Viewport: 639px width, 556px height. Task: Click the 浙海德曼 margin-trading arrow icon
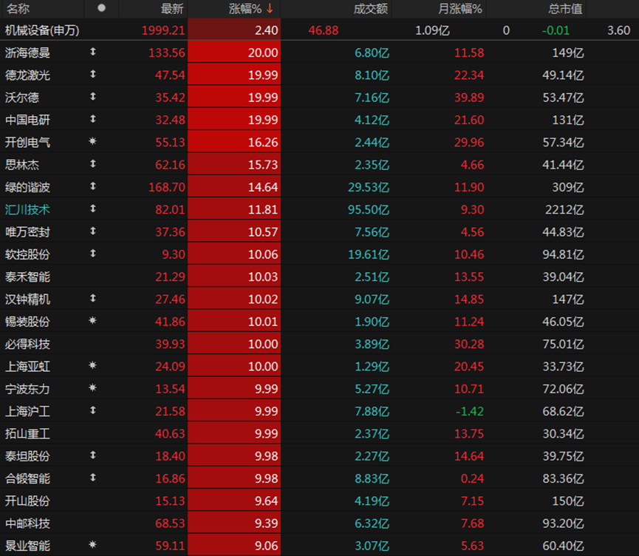(93, 52)
